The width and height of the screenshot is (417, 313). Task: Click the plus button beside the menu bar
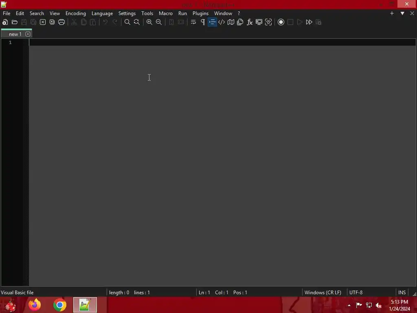392,13
